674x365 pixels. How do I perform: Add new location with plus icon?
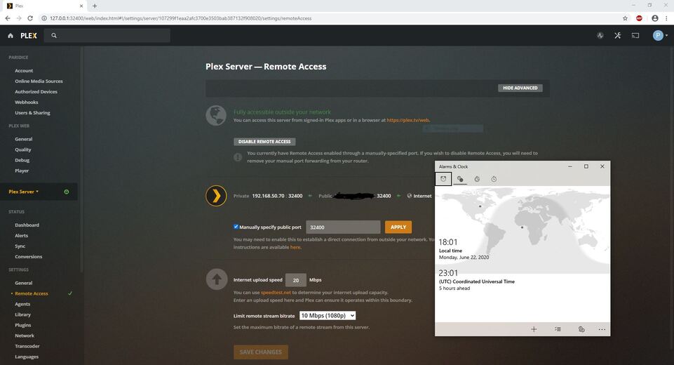[x=534, y=329]
